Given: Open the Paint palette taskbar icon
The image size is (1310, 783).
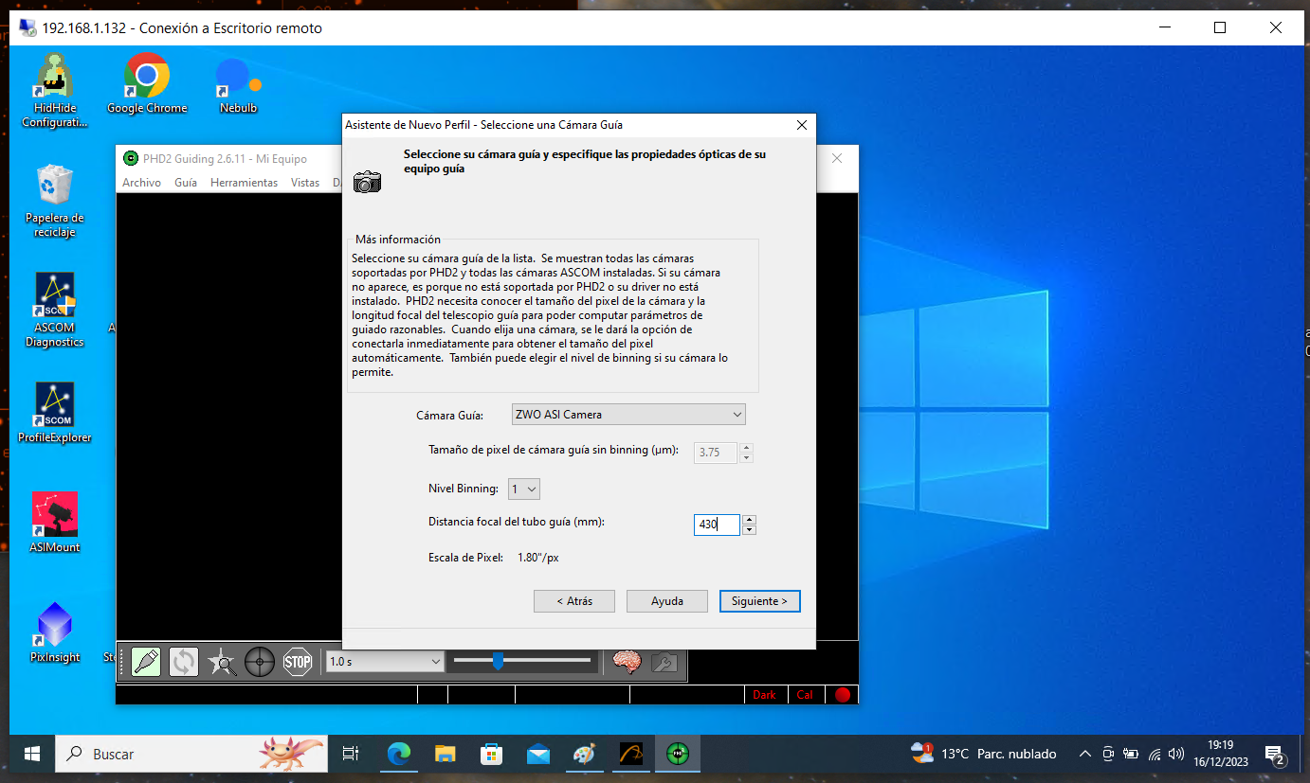Looking at the screenshot, I should (585, 754).
